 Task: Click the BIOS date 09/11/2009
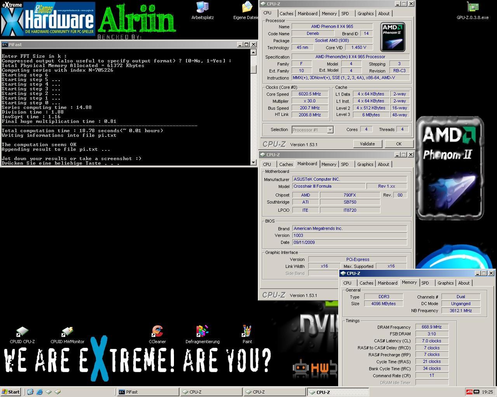349,242
